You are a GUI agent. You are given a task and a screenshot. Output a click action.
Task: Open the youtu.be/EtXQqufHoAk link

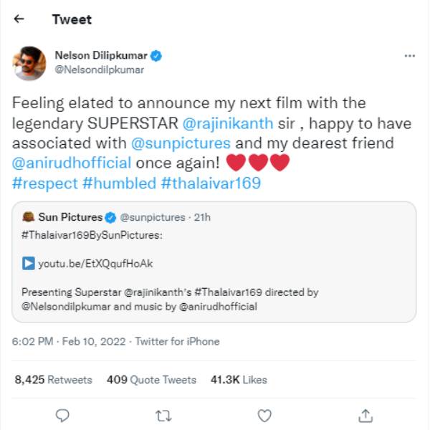pos(95,264)
